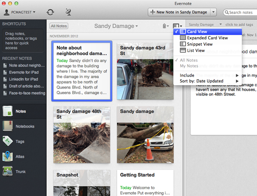Viewport: 257px width, 196px height.
Task: Open the activity satellite dish icon
Action: point(68,12)
